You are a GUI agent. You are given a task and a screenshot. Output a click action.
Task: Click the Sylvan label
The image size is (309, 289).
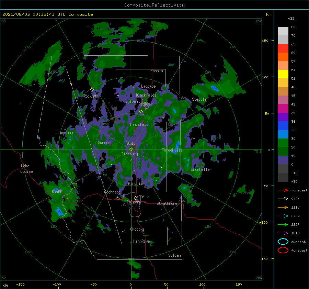(x=131, y=101)
